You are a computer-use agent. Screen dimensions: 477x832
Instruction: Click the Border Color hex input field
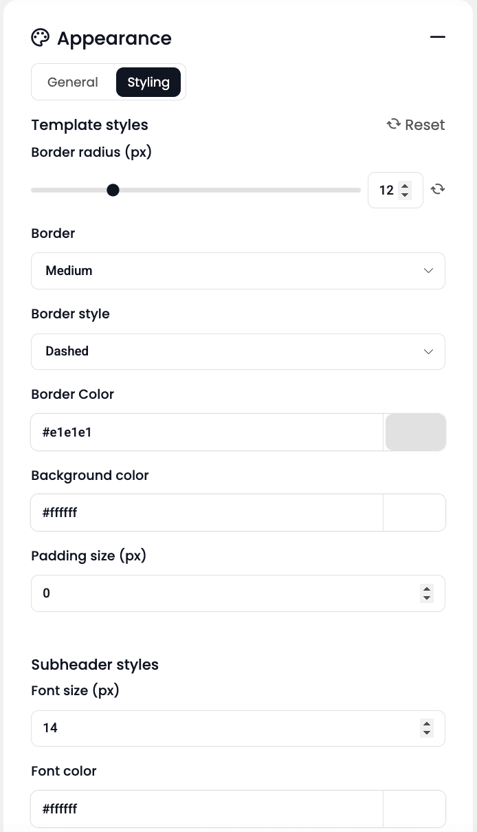206,433
